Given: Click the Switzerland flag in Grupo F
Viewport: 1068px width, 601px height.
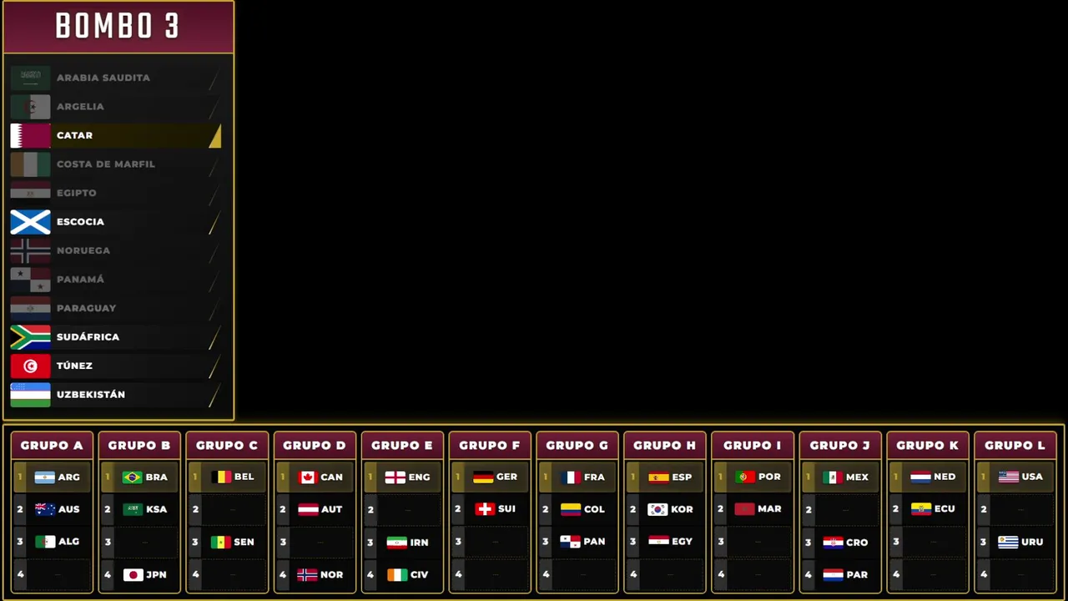Looking at the screenshot, I should click(x=485, y=509).
